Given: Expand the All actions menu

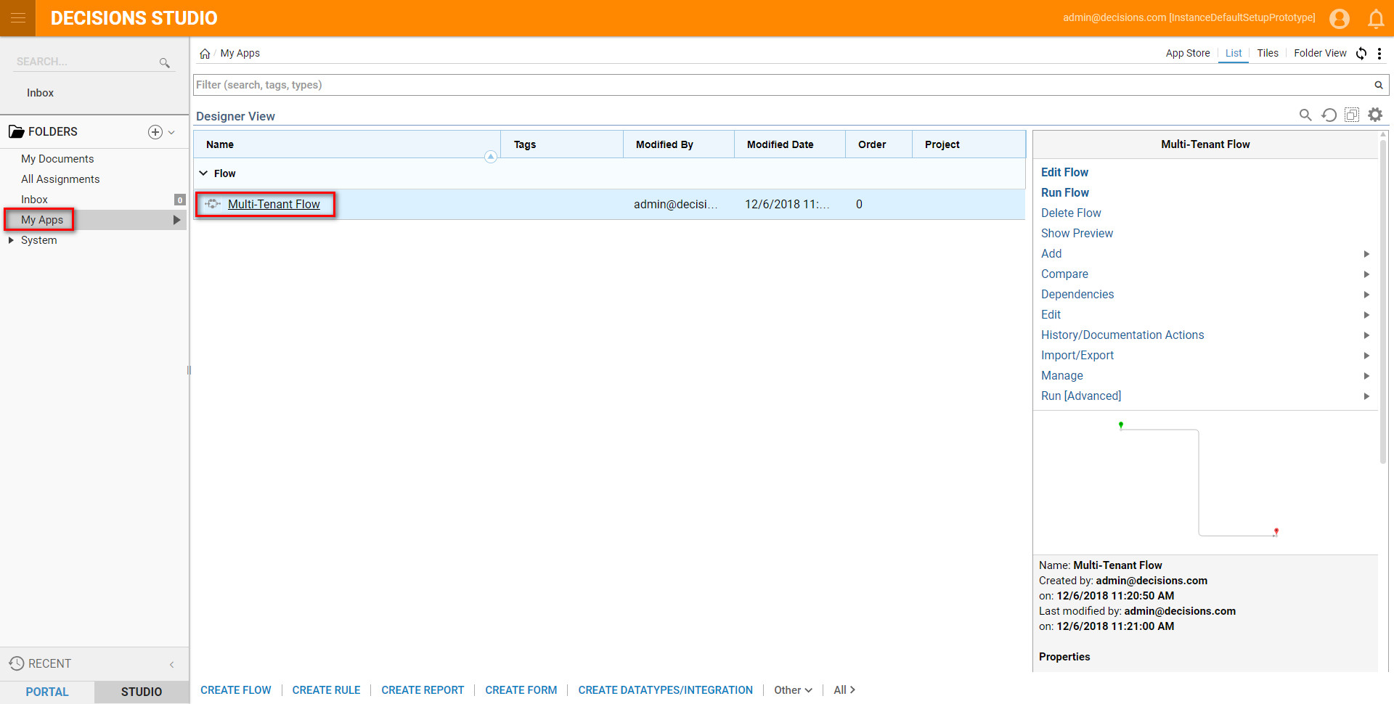Looking at the screenshot, I should coord(844,690).
